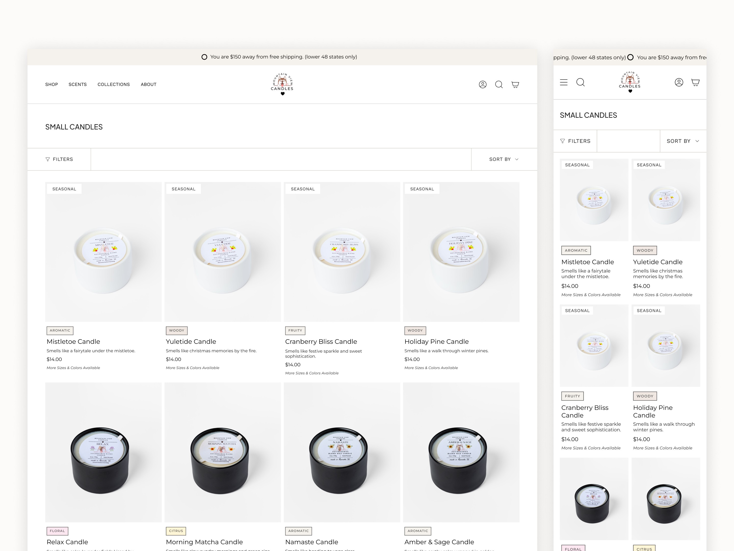734x551 pixels.
Task: Click Yuletide Candle title in desktop grid
Action: click(x=191, y=341)
